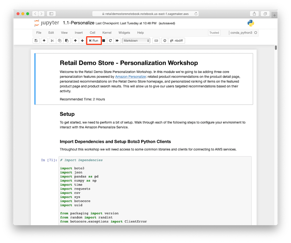Click the Last Checkpoint timestamp text
Viewport: 291px width, 243px height.
126,23
